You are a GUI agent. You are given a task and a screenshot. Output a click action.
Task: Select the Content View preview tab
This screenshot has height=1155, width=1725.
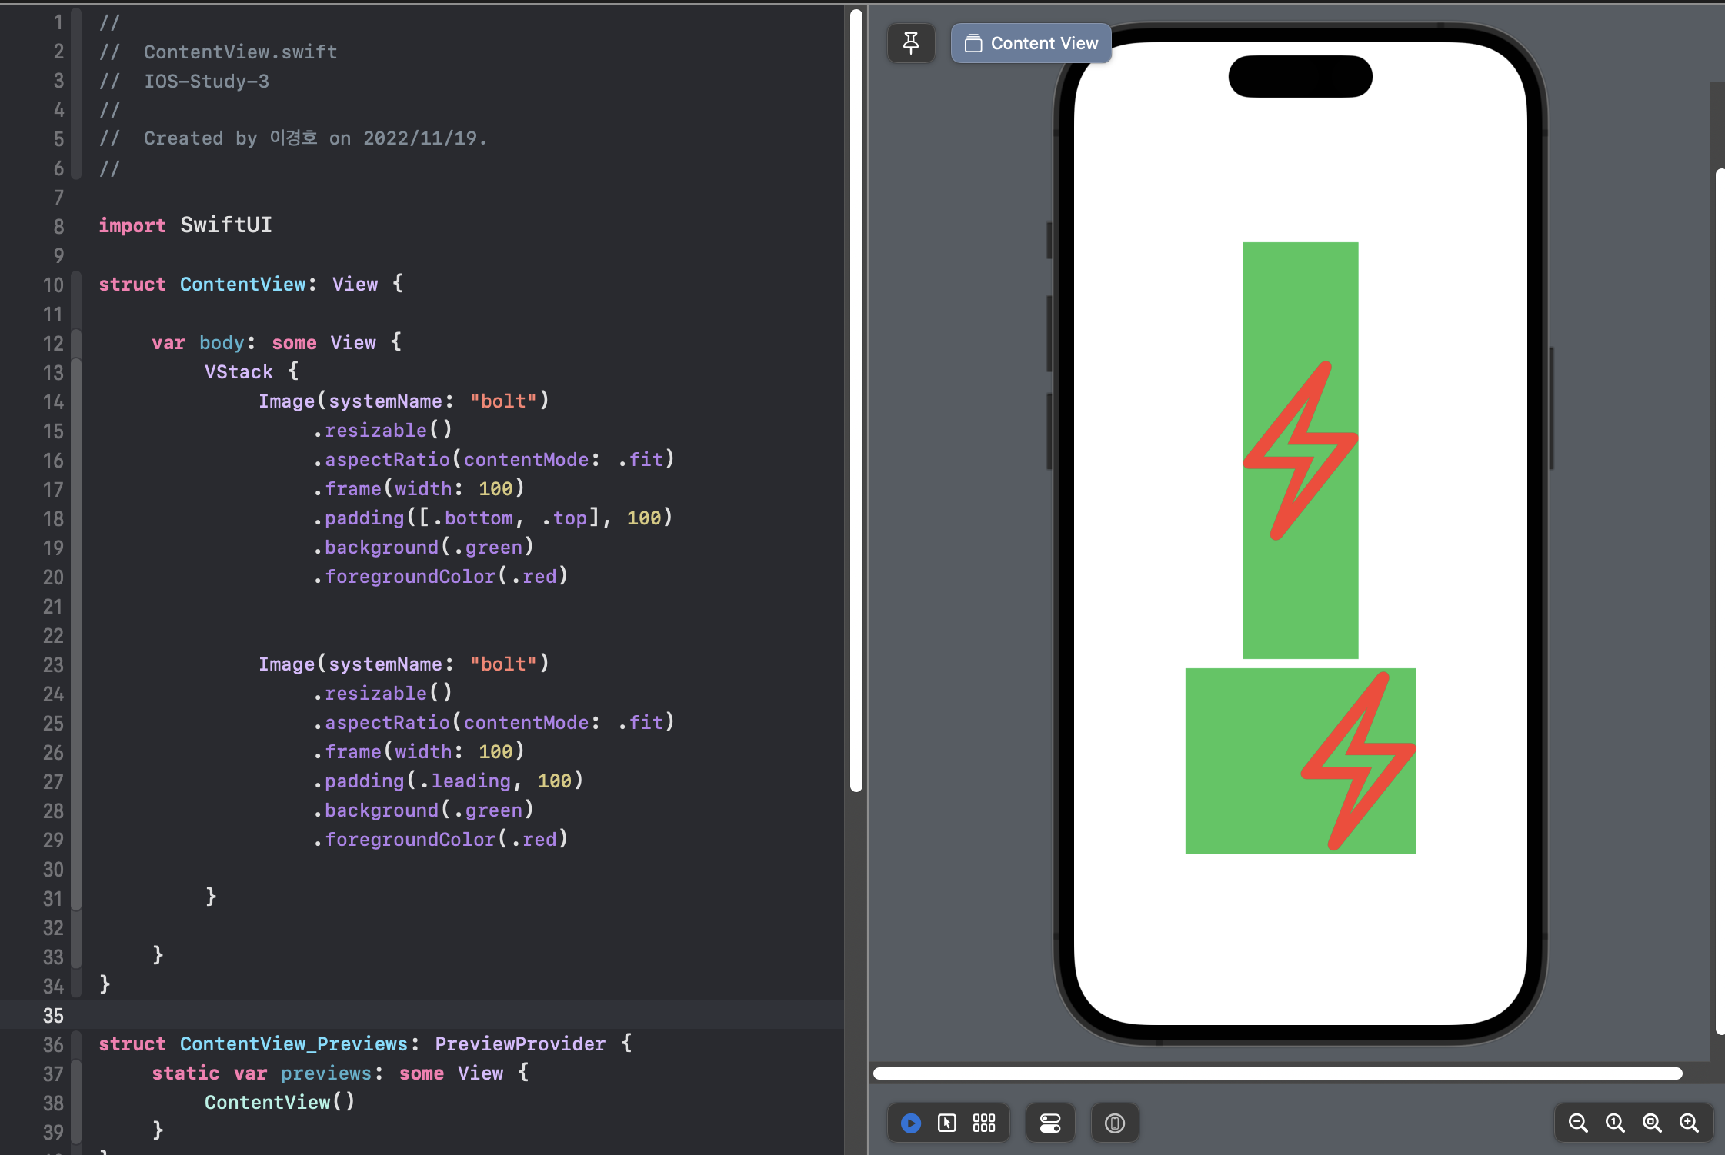click(x=1031, y=43)
